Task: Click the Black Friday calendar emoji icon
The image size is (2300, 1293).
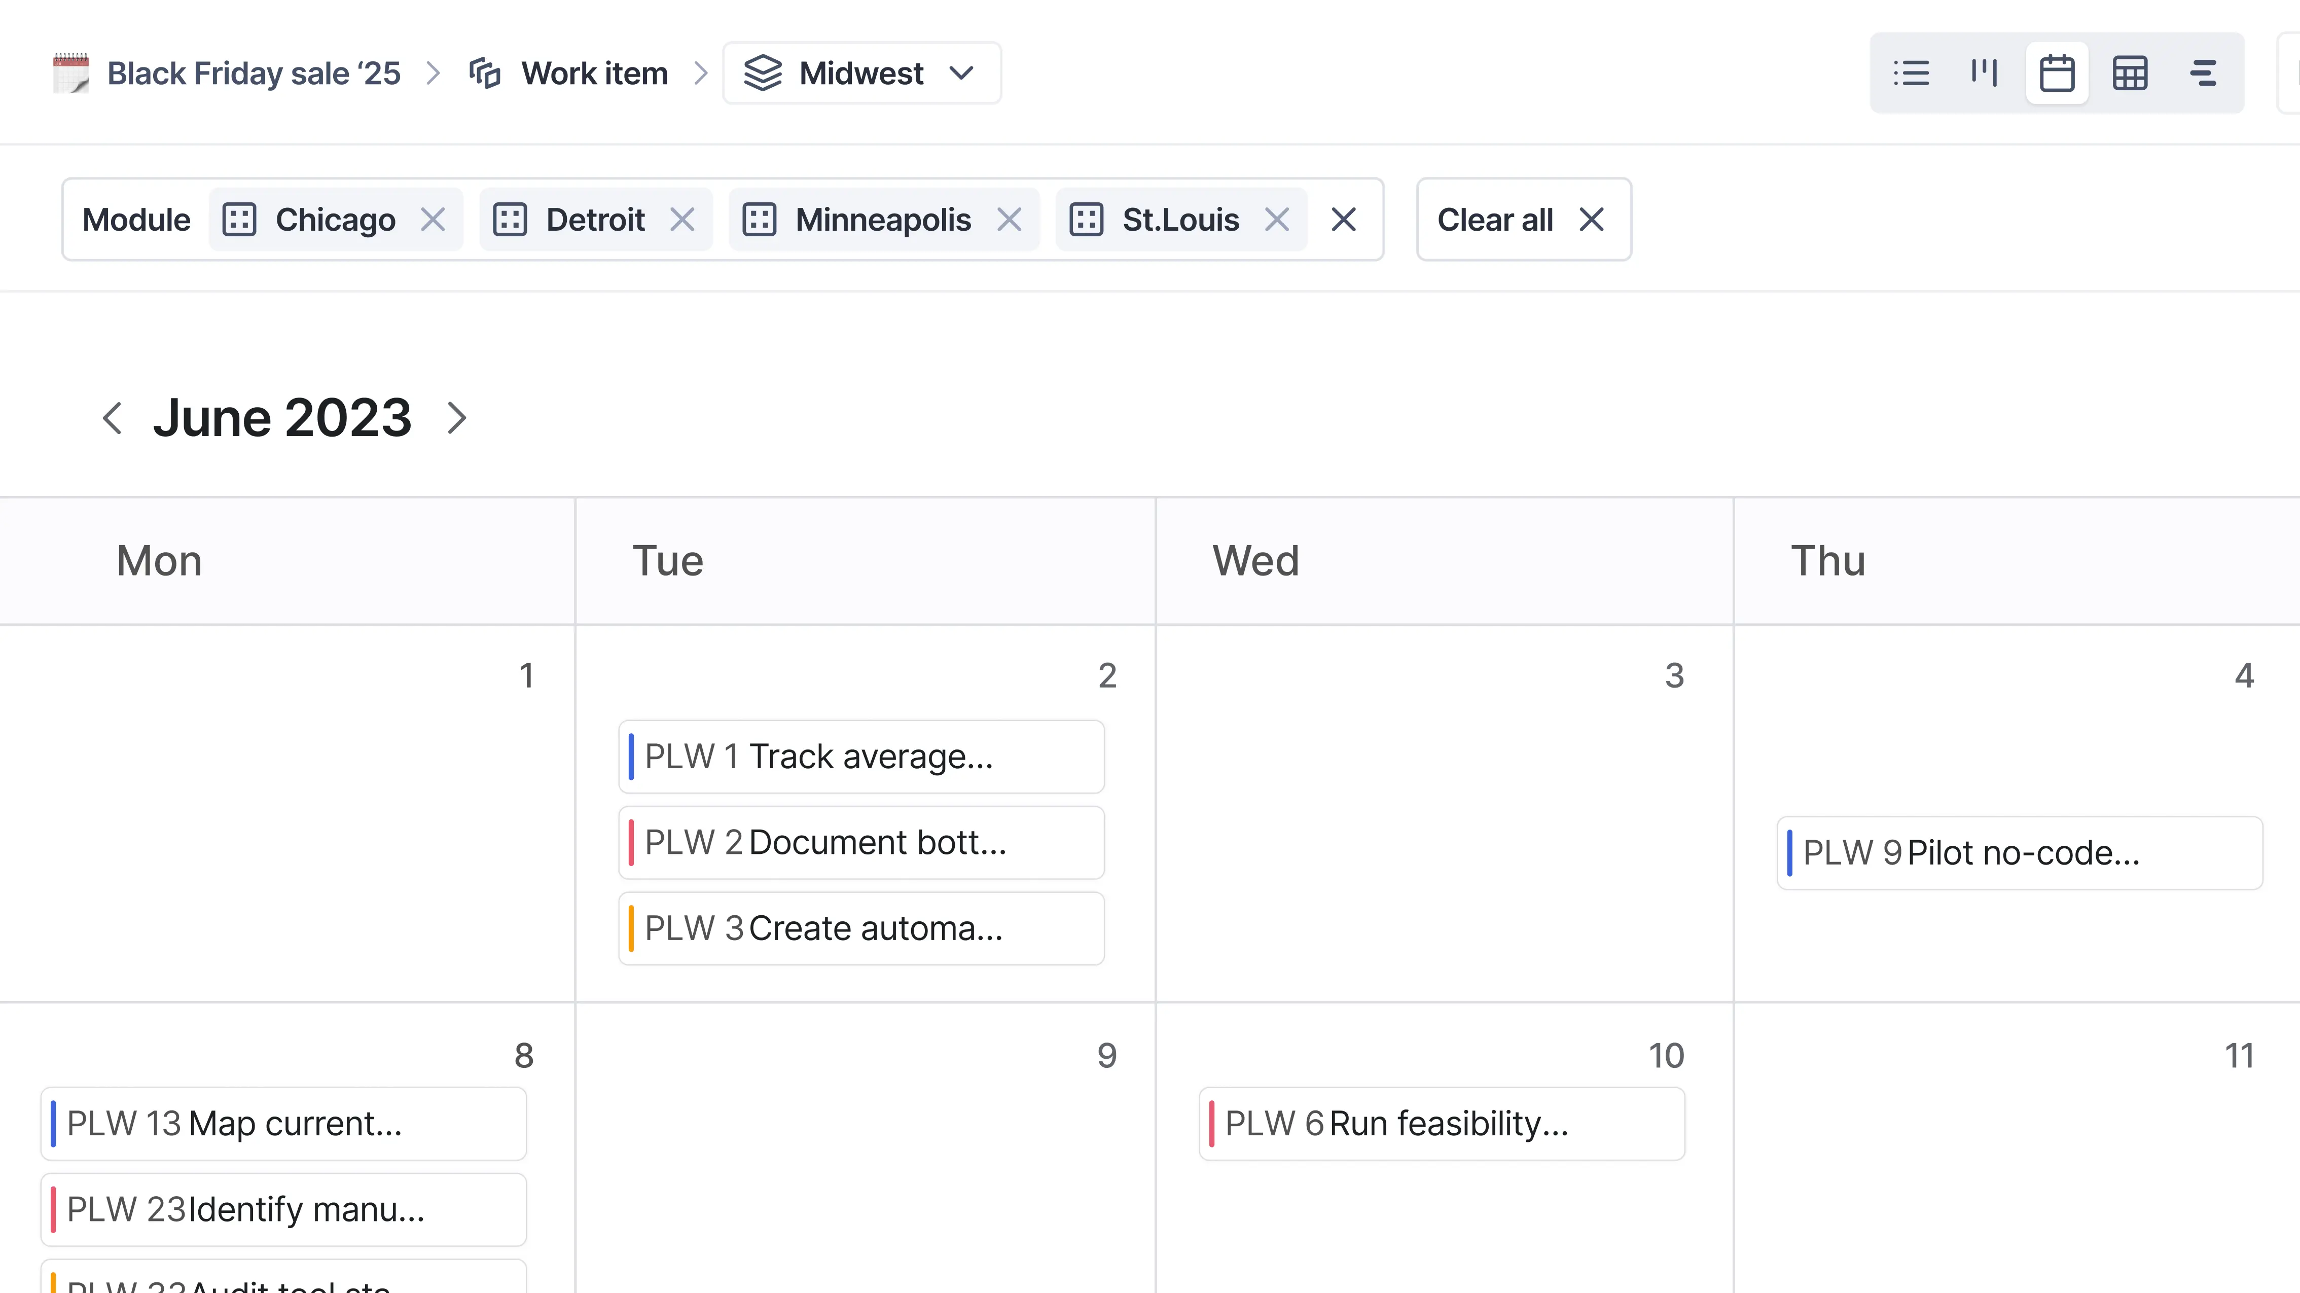Action: tap(70, 73)
